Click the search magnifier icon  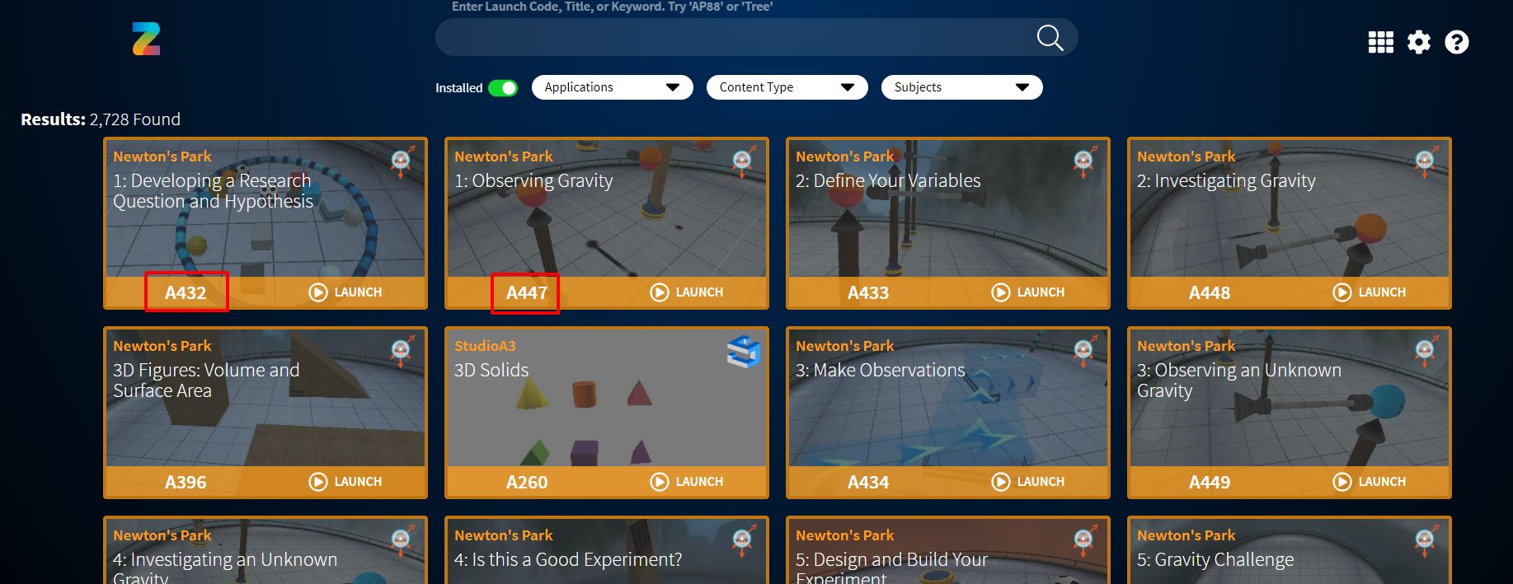[1049, 38]
